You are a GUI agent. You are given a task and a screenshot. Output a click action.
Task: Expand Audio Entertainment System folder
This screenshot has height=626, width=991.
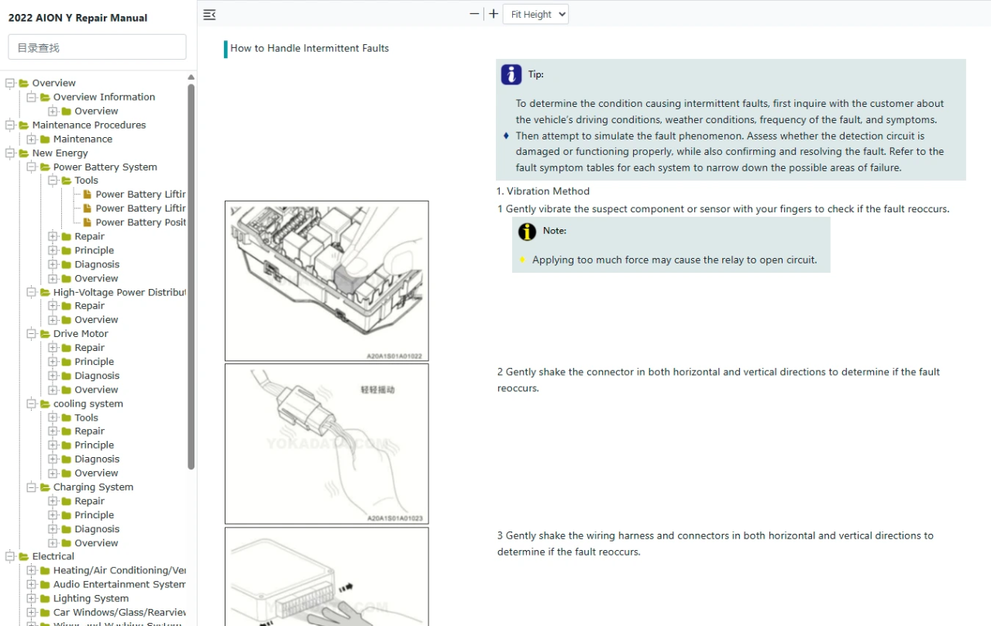(x=32, y=584)
